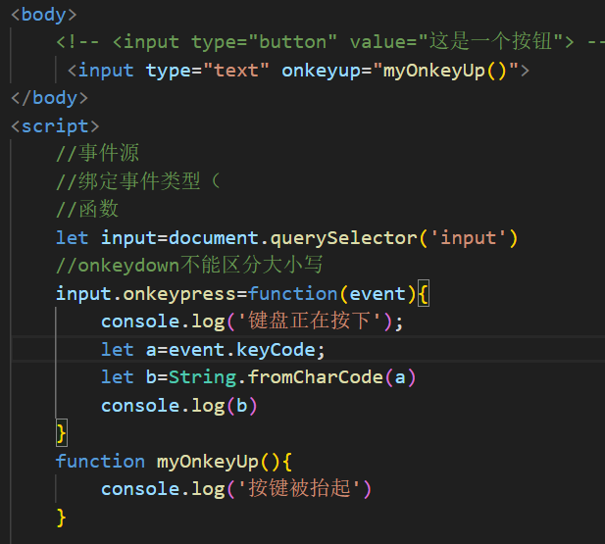Click the comment '//事件源'
Screen dimensions: 605x544
97,153
